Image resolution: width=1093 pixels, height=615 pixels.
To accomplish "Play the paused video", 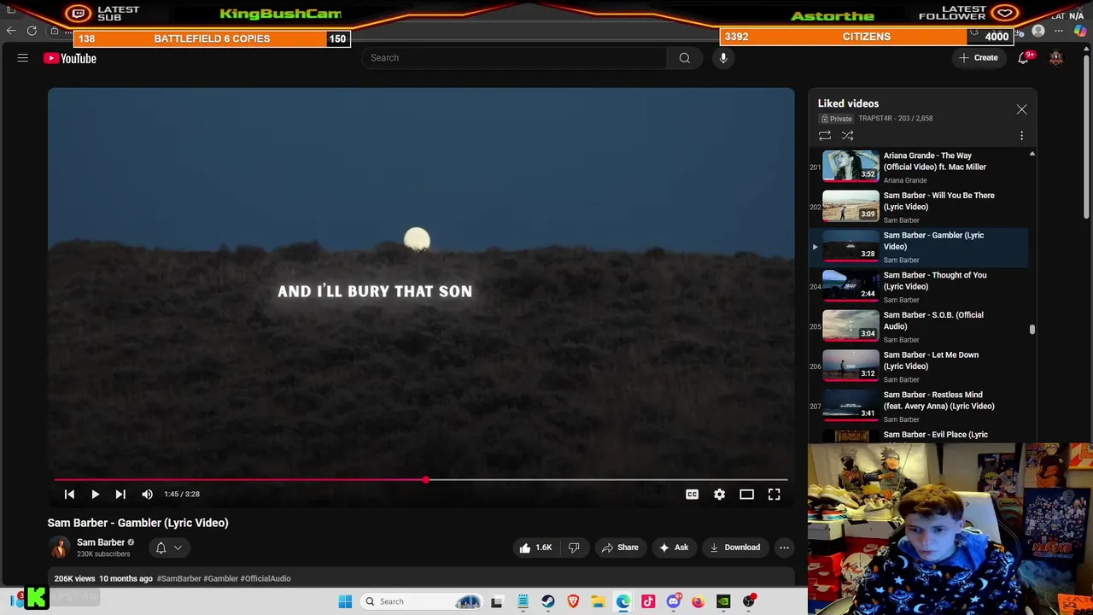I will (x=95, y=494).
